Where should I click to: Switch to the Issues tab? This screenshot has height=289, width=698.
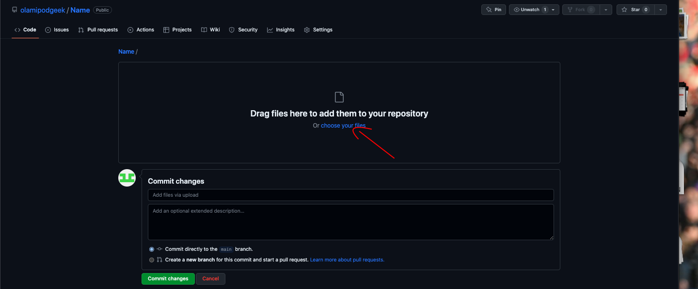pyautogui.click(x=57, y=29)
